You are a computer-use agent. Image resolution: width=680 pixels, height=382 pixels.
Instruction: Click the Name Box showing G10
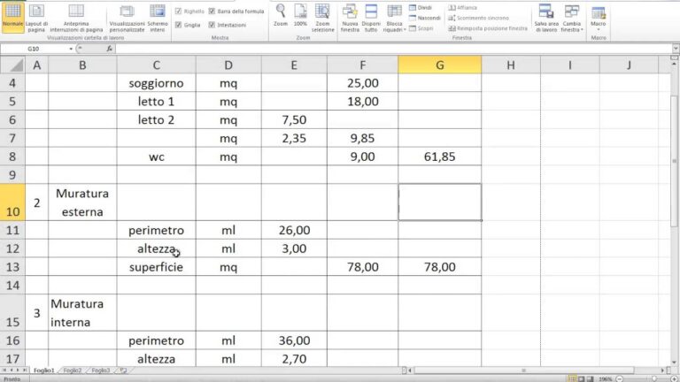point(34,49)
